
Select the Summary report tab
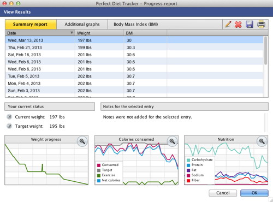click(x=31, y=25)
